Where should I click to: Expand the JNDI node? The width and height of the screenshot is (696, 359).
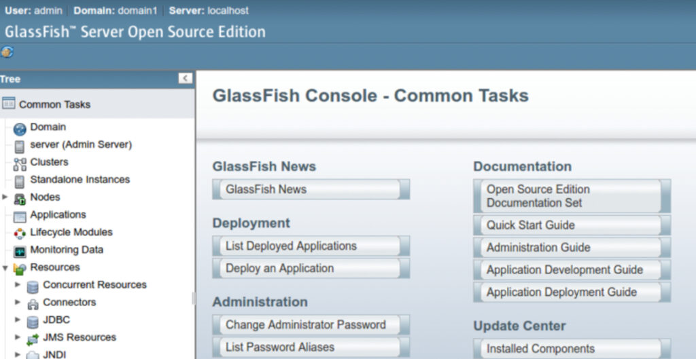(x=18, y=354)
